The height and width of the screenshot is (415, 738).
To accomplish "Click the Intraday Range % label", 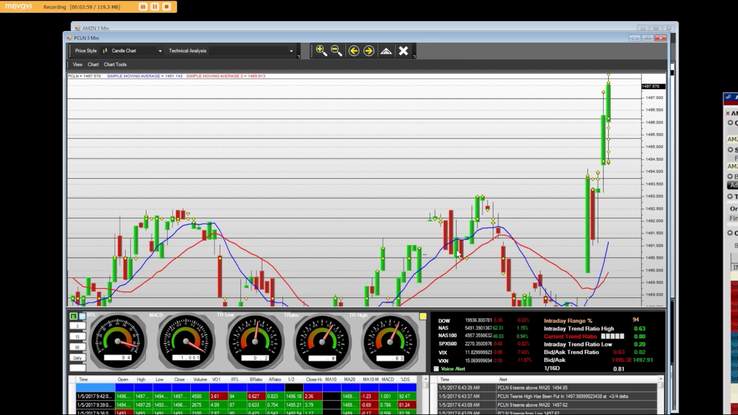I will [568, 320].
